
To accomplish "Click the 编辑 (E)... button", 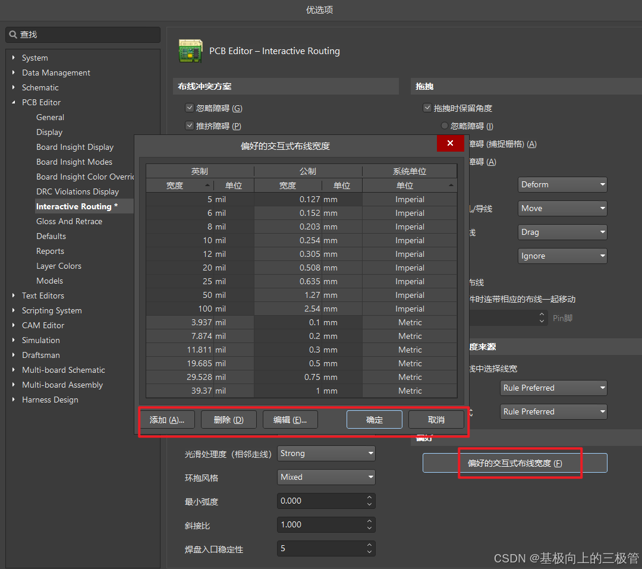I will (x=290, y=420).
